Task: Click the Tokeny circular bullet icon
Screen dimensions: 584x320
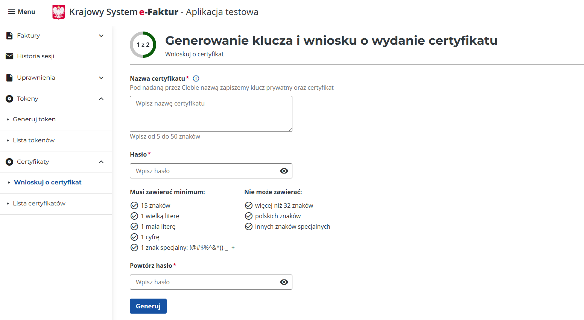Action: click(x=9, y=98)
